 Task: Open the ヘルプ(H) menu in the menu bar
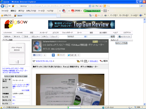[x=50, y=11]
